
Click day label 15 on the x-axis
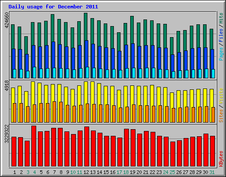point(106,172)
